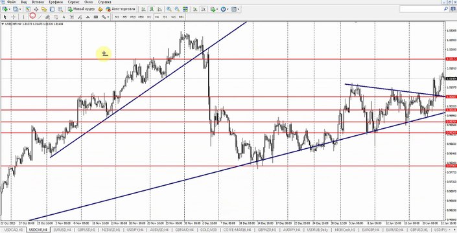Viewport: 457px width, 233px height.
Task: Show the Market Watch panel
Action: click(x=28, y=9)
